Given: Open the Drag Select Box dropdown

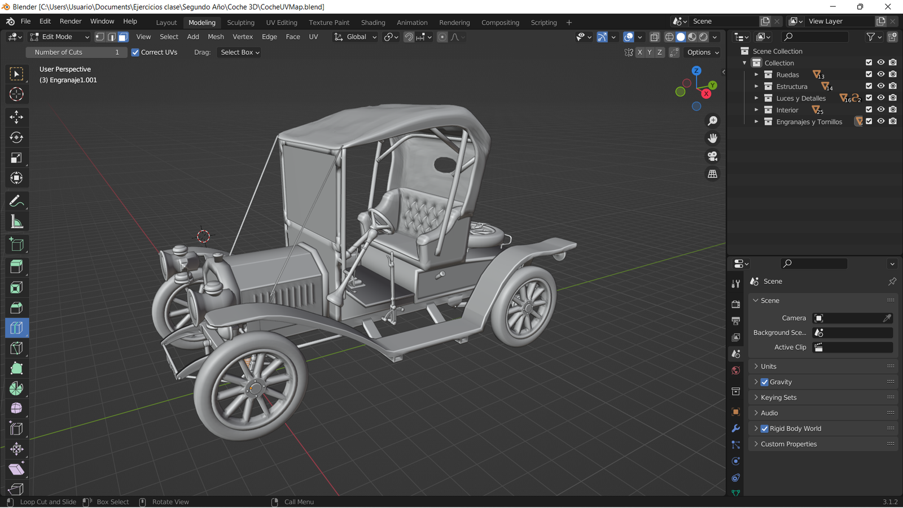Looking at the screenshot, I should 240,52.
